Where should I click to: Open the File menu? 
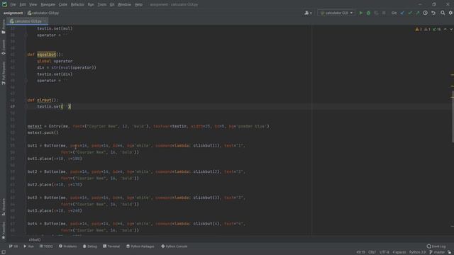[x=13, y=5]
